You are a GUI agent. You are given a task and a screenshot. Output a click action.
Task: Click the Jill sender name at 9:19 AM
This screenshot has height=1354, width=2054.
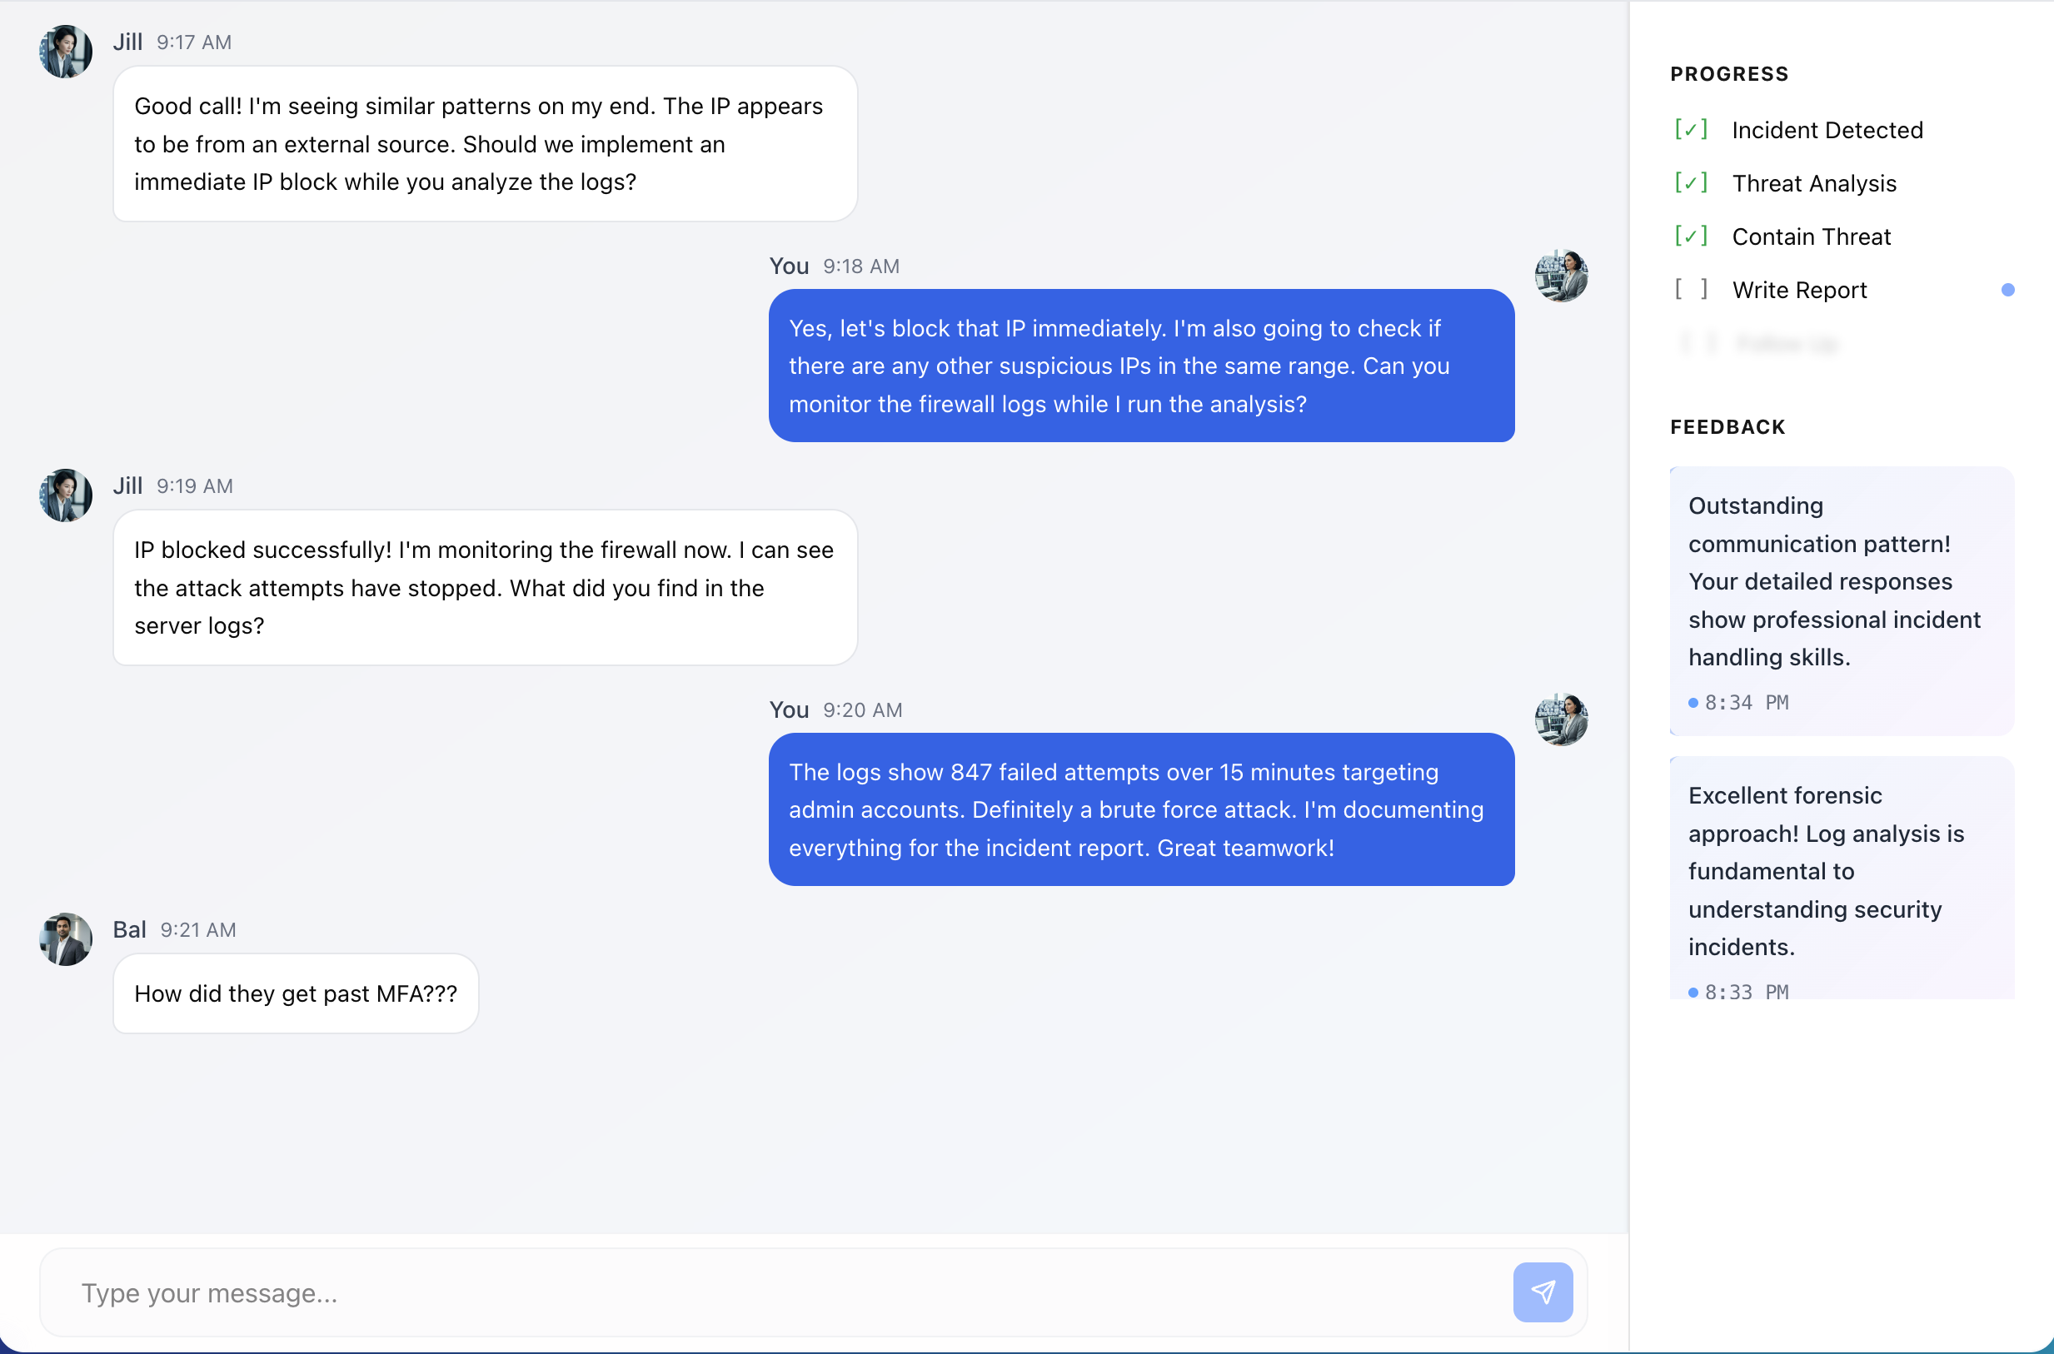tap(127, 485)
